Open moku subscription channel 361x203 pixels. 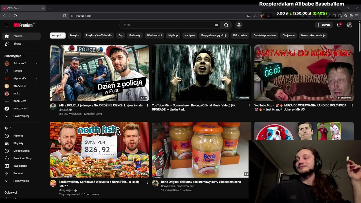21,94
